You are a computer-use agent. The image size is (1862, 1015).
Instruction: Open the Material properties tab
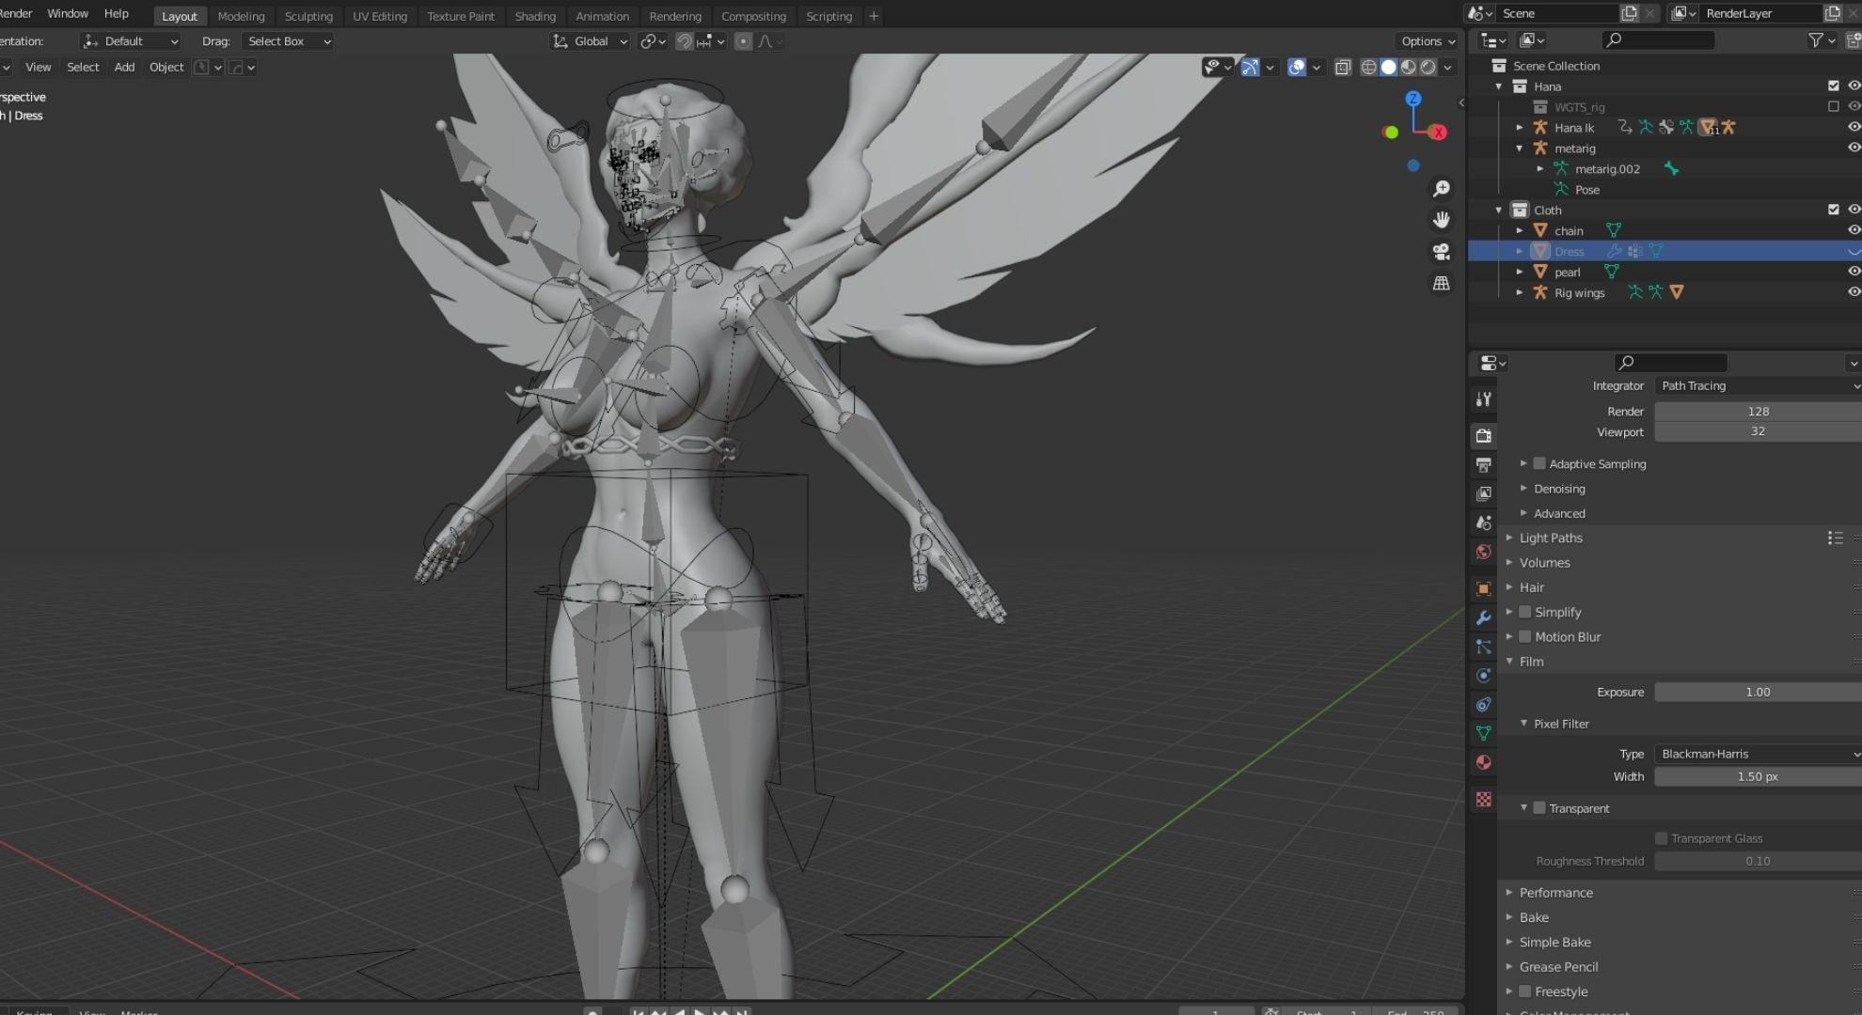coord(1483,762)
